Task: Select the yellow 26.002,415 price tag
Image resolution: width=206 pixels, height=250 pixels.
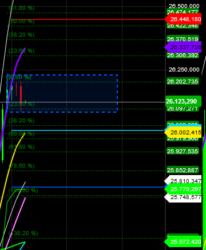Action: pos(183,132)
